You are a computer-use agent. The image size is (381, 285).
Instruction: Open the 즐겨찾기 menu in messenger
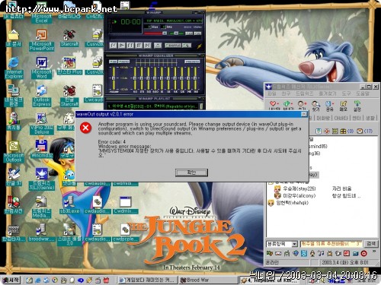pos(327,93)
